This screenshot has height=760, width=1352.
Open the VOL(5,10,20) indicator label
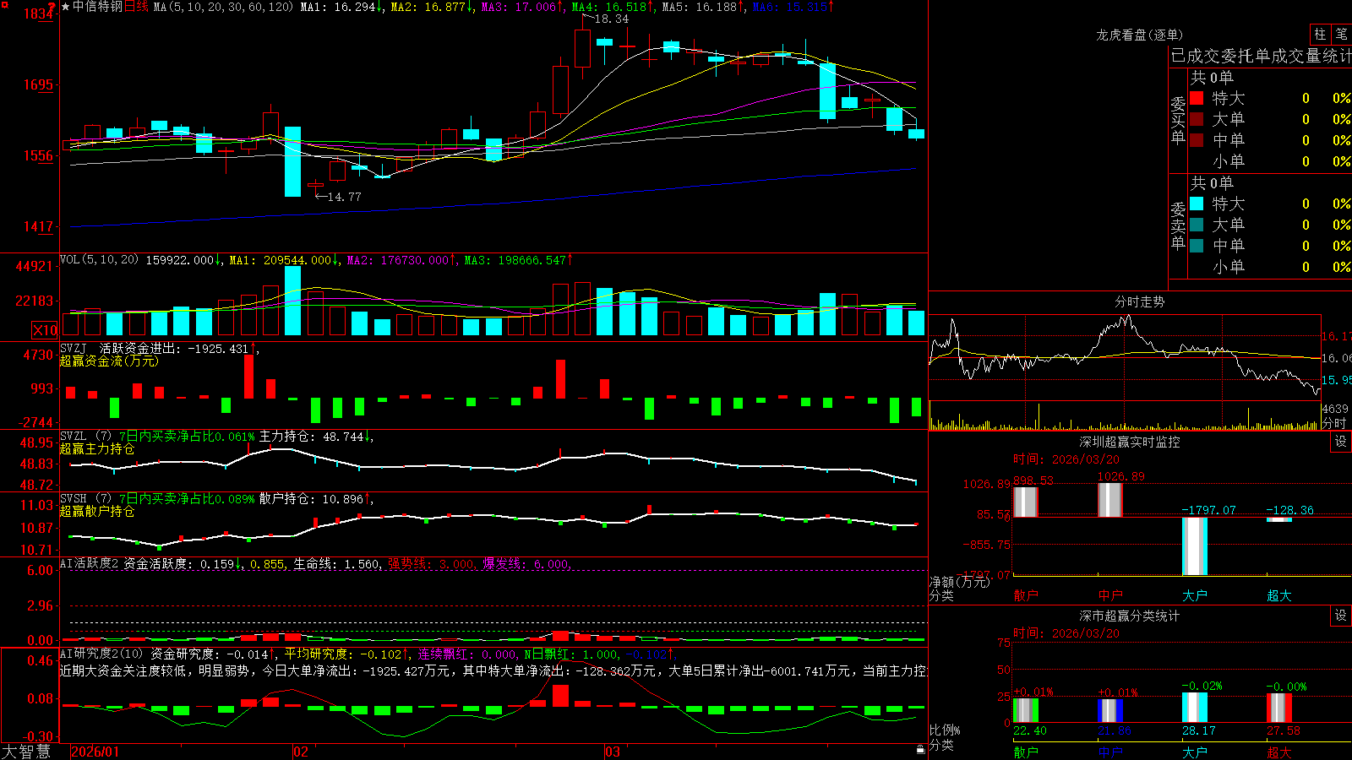pos(99,260)
